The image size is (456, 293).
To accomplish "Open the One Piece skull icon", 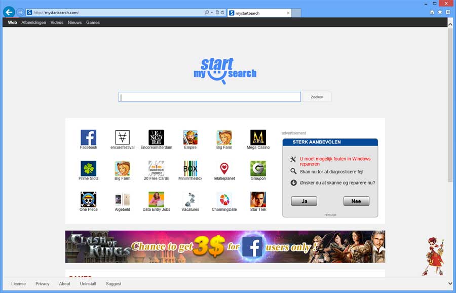I will pyautogui.click(x=88, y=199).
